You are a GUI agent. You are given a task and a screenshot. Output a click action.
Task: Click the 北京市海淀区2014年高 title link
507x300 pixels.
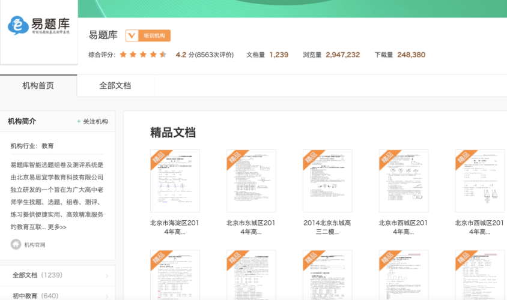pyautogui.click(x=175, y=227)
